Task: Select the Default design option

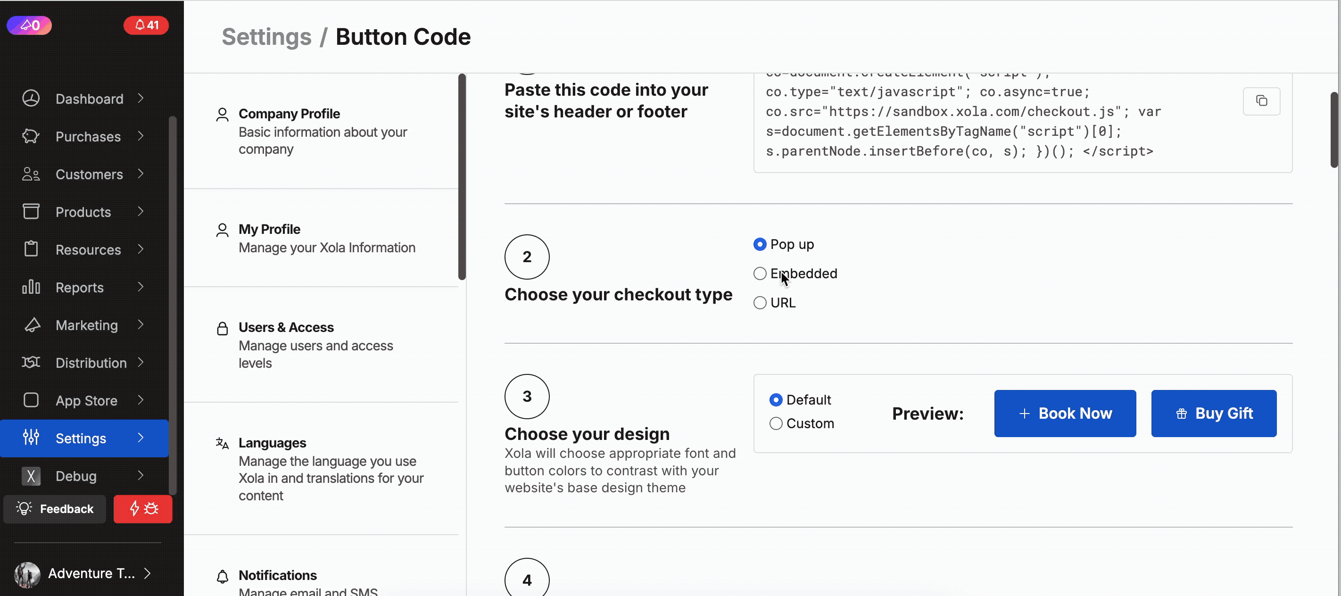Action: [776, 400]
